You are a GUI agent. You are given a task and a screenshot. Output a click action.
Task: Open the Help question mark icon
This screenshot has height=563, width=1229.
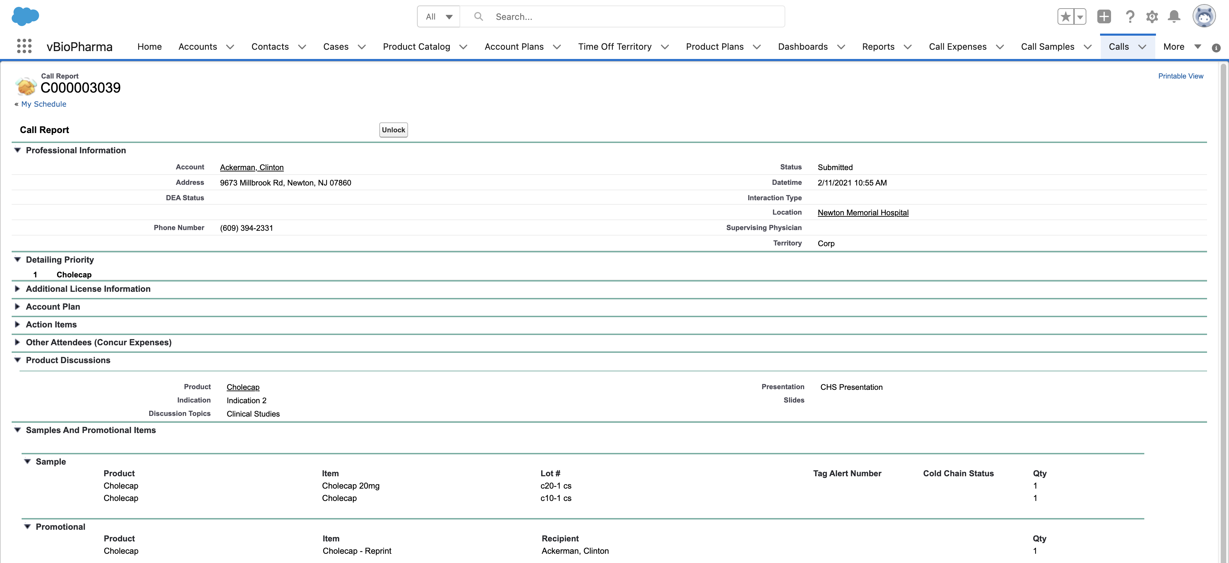(x=1129, y=17)
